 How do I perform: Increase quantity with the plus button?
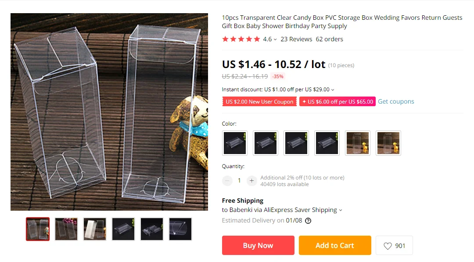tap(251, 181)
